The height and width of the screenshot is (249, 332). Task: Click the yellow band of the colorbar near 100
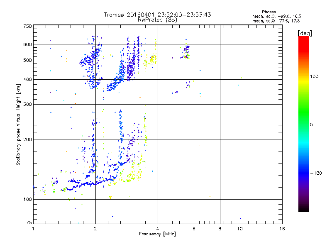pyautogui.click(x=304, y=81)
